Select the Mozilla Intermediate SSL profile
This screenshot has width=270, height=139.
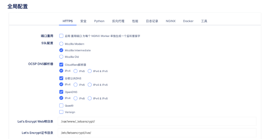click(61, 50)
